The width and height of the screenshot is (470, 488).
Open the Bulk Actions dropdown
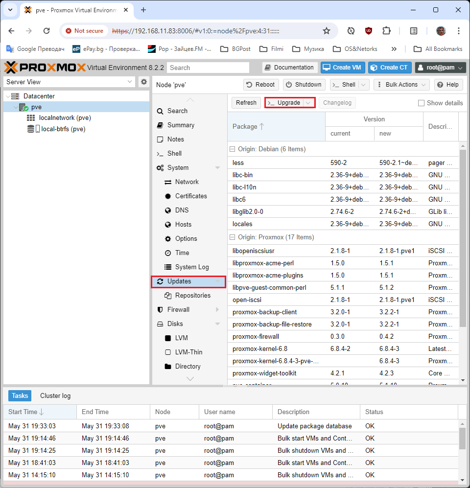click(x=401, y=85)
